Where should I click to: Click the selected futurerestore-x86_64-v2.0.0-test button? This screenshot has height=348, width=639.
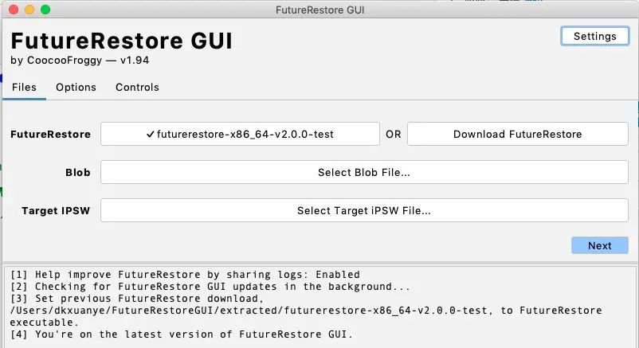240,135
